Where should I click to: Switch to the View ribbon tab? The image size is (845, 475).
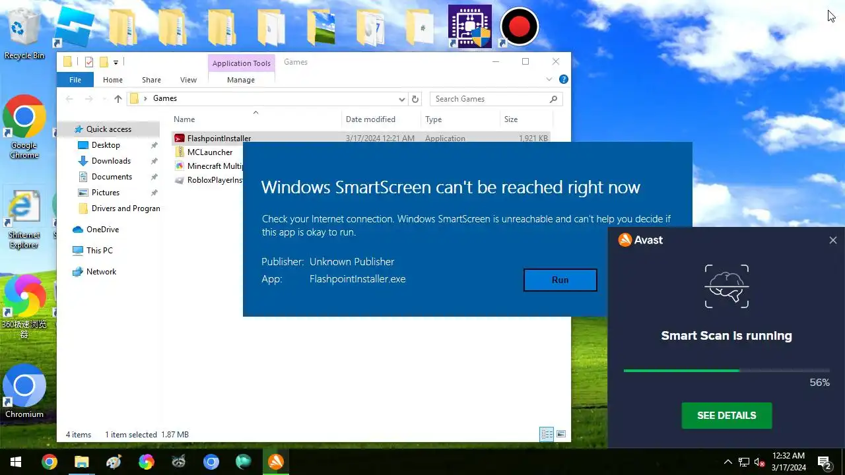188,80
